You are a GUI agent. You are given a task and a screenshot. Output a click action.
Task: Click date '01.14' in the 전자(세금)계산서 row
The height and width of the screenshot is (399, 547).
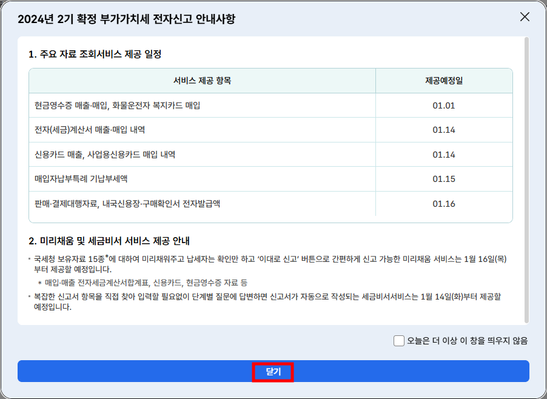click(x=444, y=130)
